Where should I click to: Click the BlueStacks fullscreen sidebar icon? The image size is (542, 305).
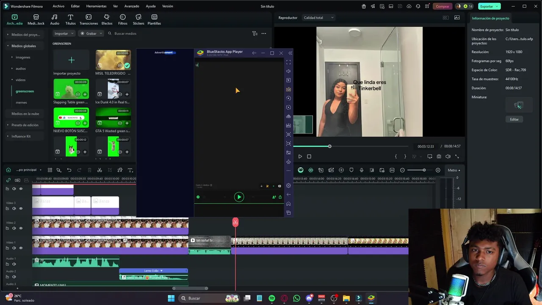coord(288,62)
